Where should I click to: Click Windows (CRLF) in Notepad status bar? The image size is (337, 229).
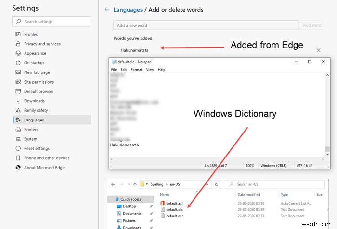[273, 166]
